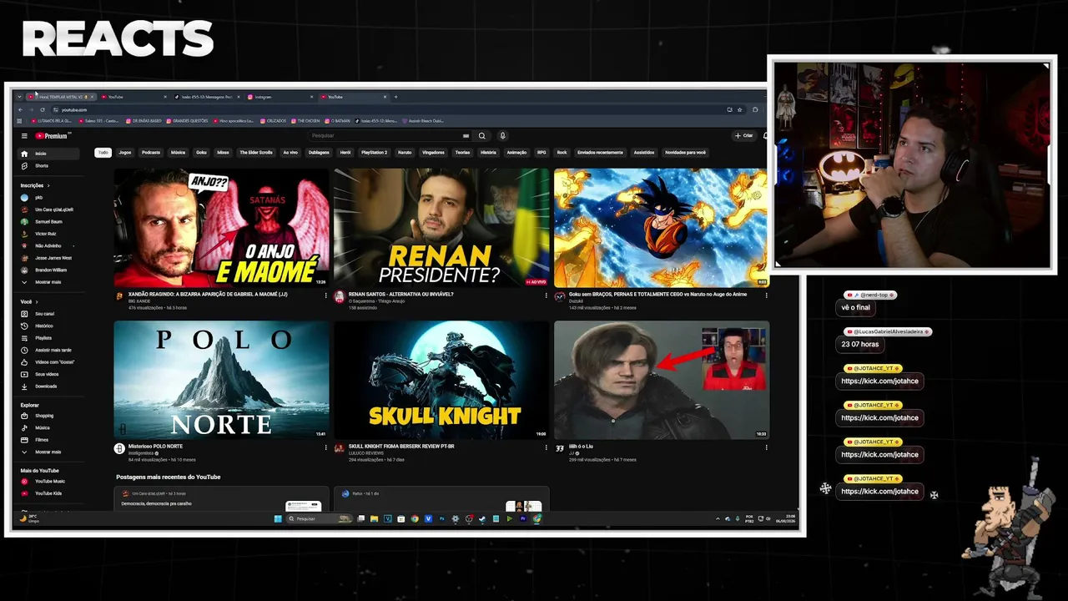Open options menu for XANDÃO REAGINDO video
Viewport: 1068px width, 601px height.
tap(326, 295)
